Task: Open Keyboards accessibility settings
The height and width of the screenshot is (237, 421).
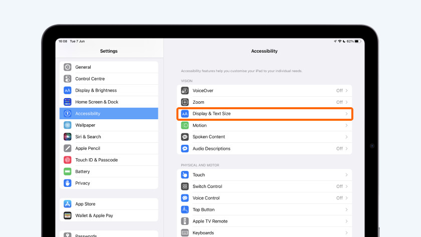Action: [x=203, y=232]
